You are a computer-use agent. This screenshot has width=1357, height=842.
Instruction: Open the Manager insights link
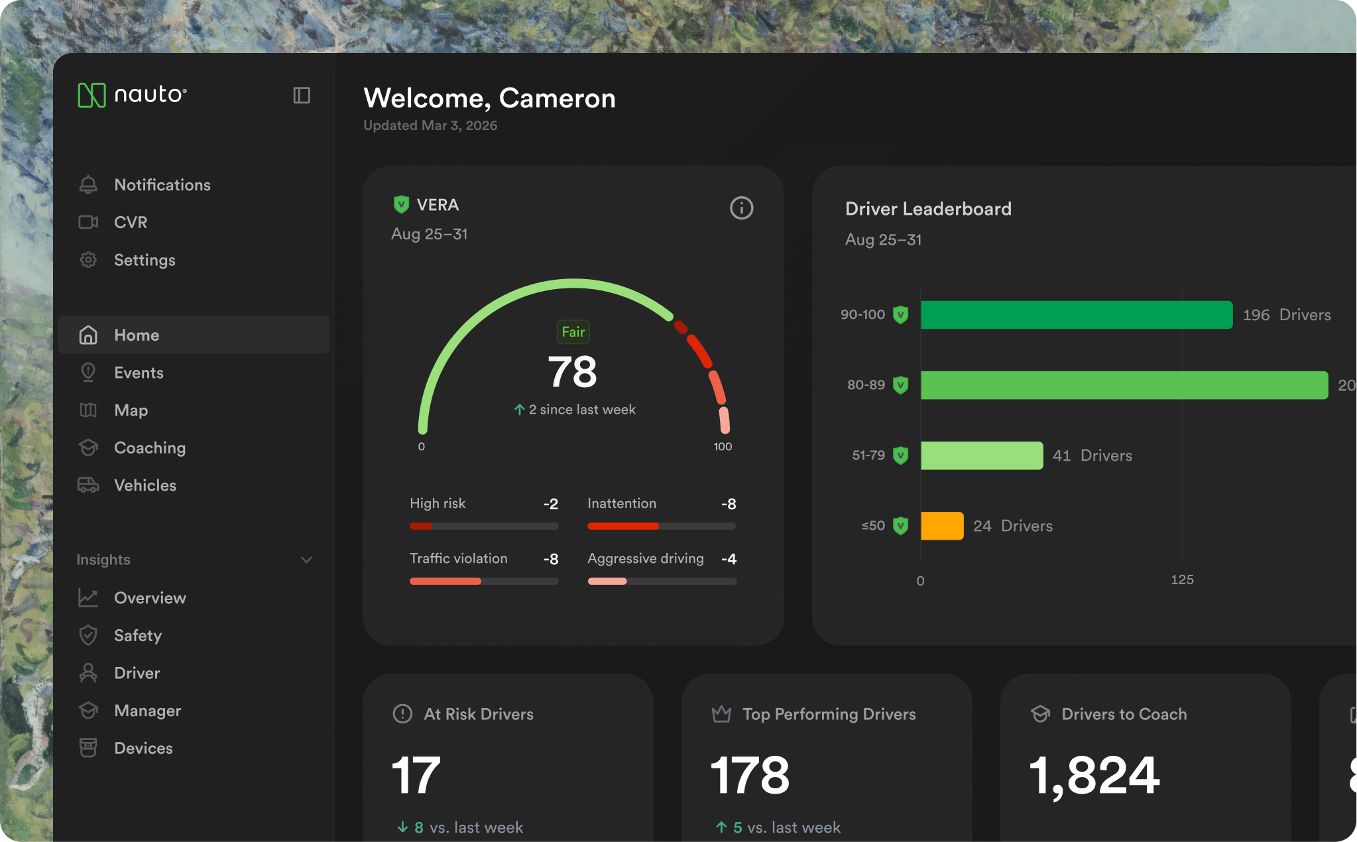(x=147, y=711)
